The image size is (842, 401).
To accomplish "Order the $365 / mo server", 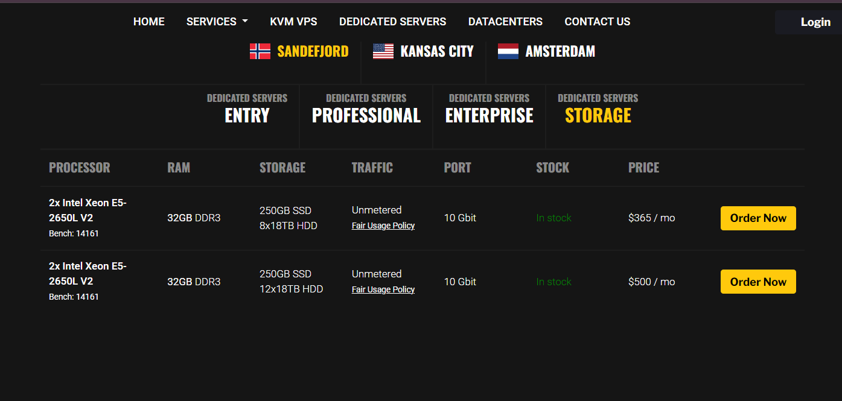I will pyautogui.click(x=758, y=218).
